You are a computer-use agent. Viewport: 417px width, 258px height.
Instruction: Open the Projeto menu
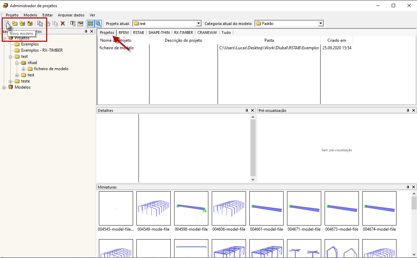(x=12, y=15)
